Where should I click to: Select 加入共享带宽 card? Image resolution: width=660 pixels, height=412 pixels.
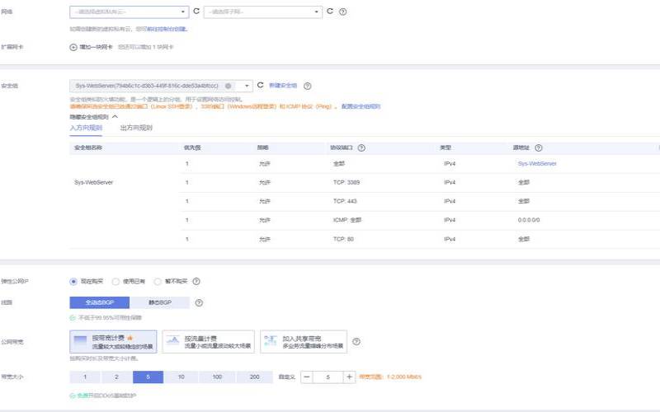(304, 341)
